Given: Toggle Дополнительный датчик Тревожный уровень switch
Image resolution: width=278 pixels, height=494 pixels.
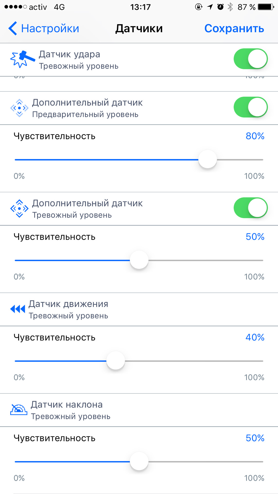Looking at the screenshot, I should click(x=250, y=208).
